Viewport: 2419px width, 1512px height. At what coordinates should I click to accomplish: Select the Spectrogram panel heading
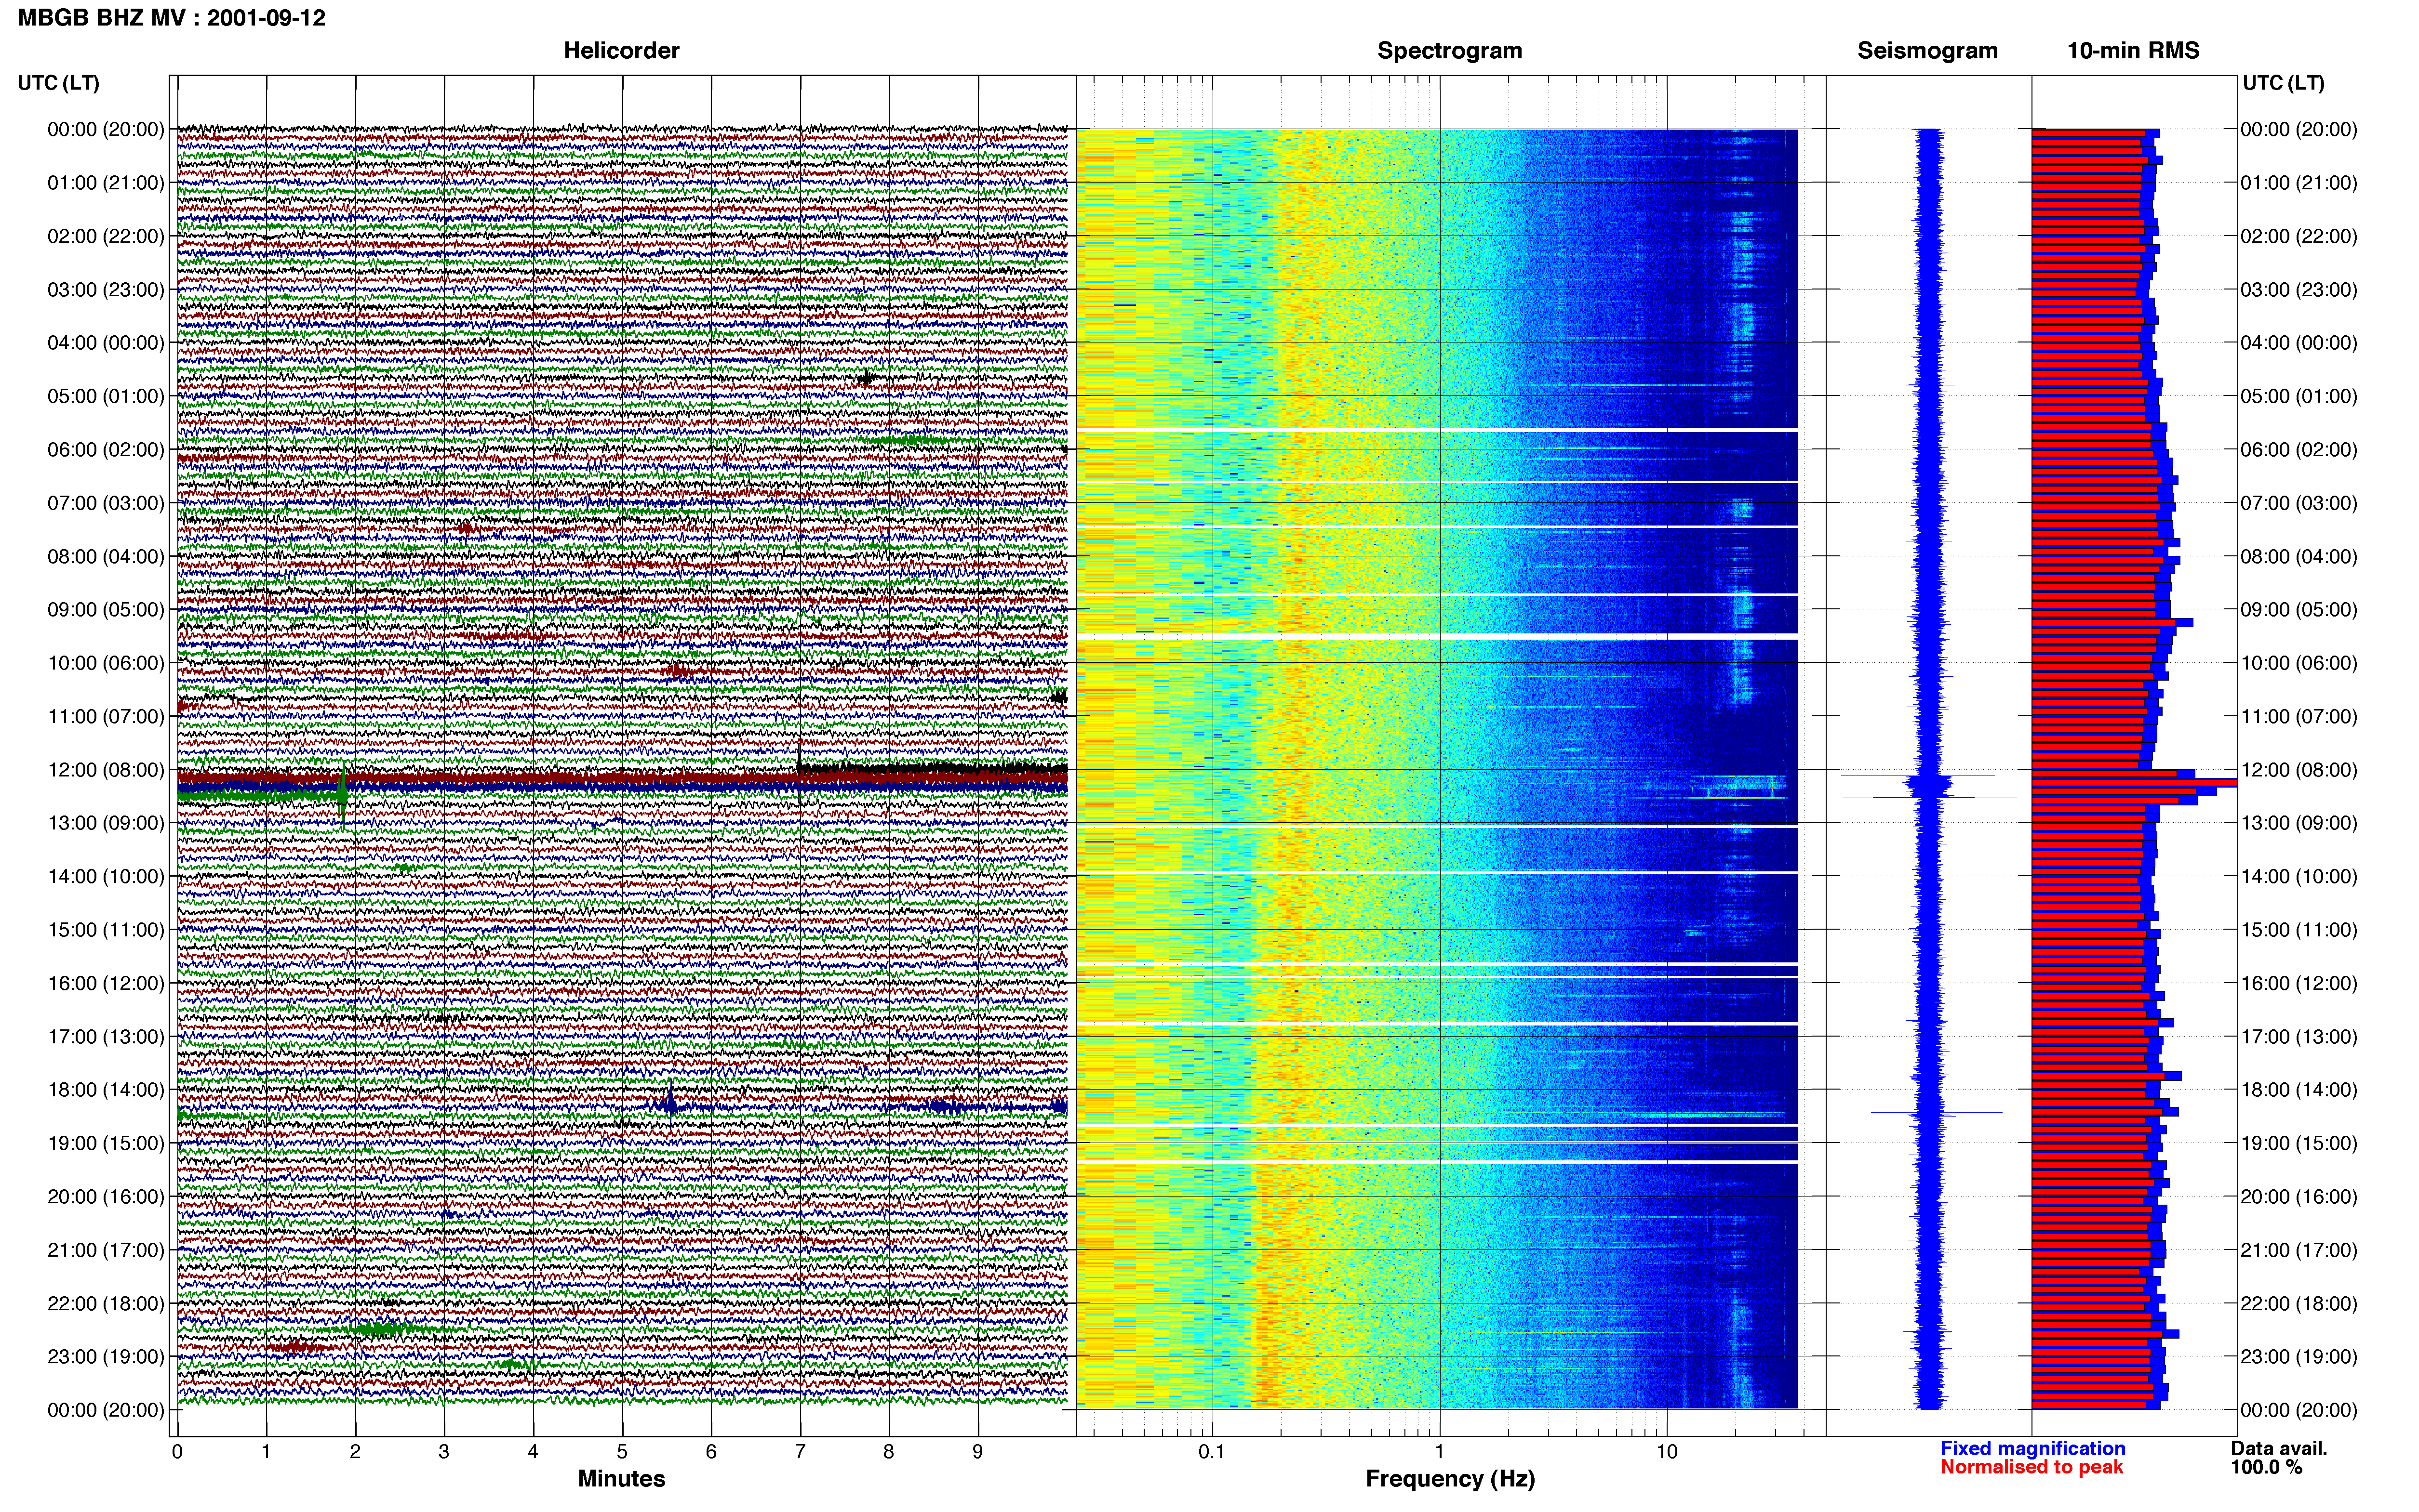pyautogui.click(x=1450, y=51)
